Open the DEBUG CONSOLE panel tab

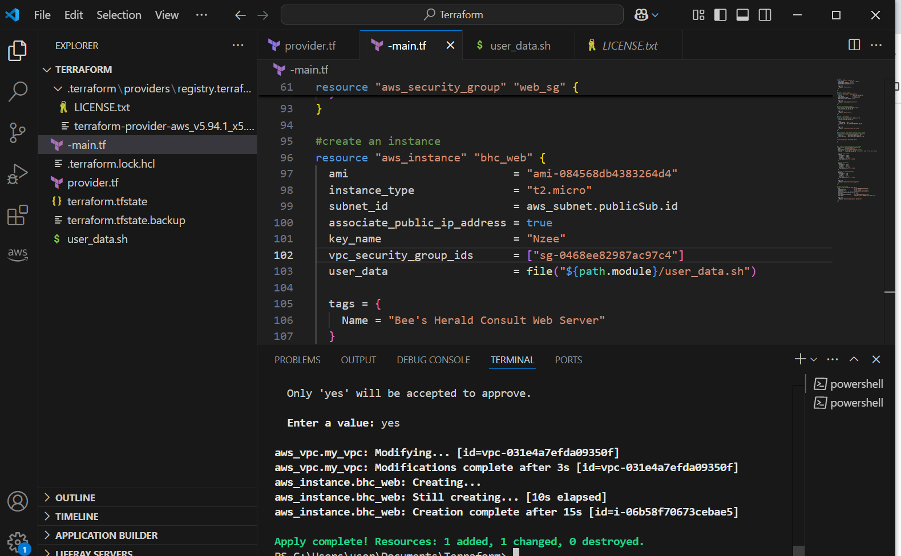(433, 360)
